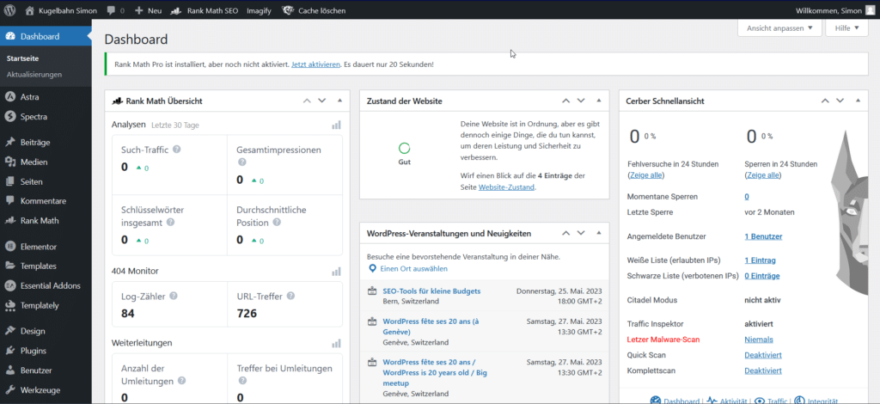This screenshot has width=880, height=404.
Task: Open comments bubble in admin bar
Action: pyautogui.click(x=114, y=10)
